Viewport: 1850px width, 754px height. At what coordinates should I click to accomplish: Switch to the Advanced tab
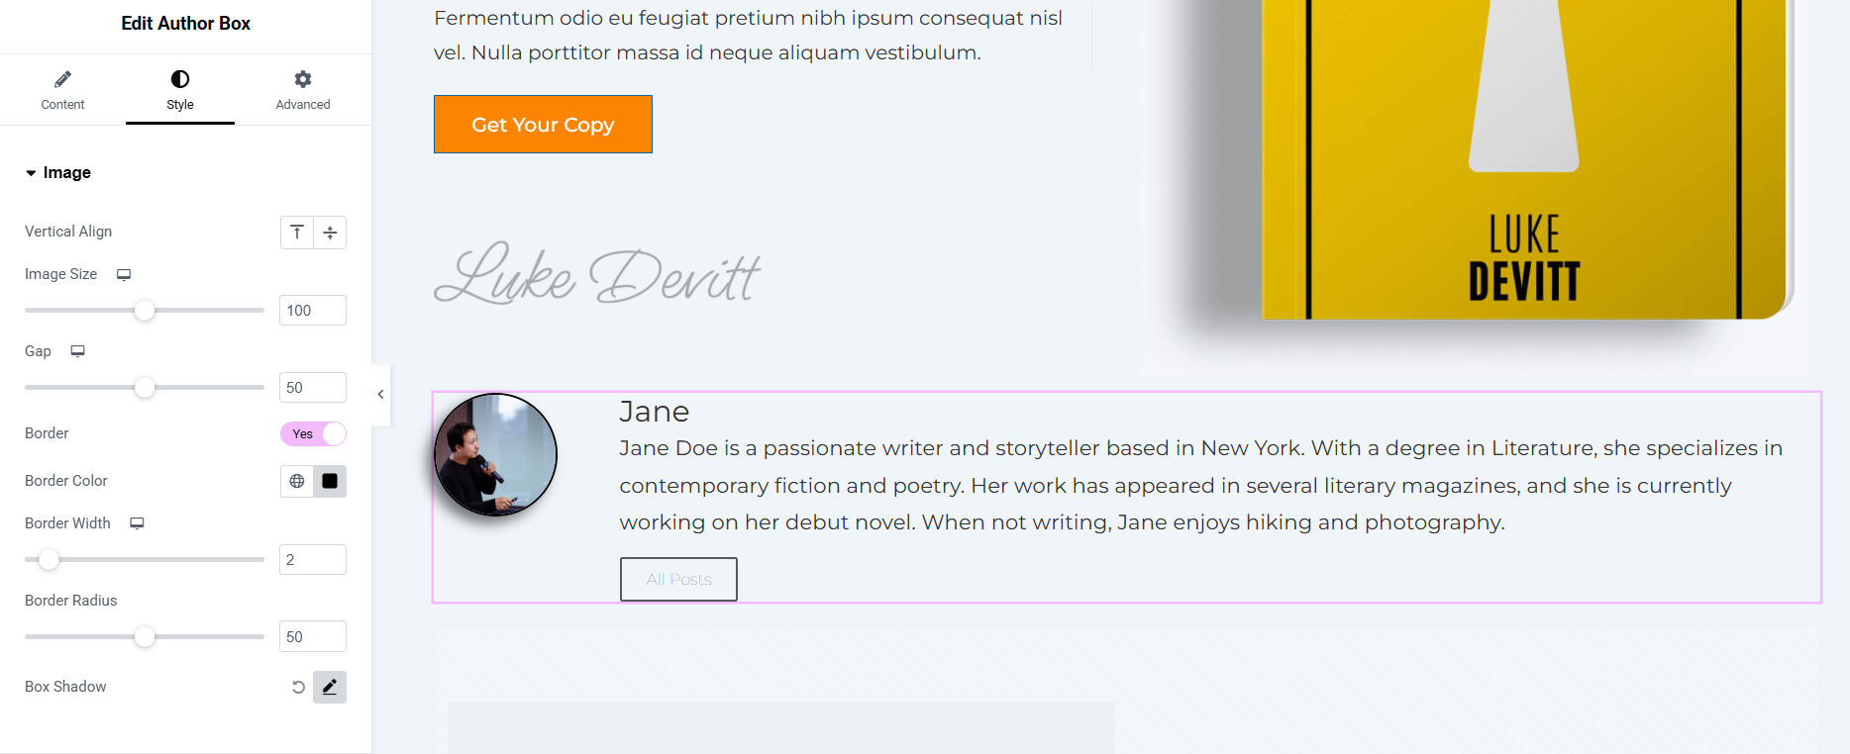303,90
